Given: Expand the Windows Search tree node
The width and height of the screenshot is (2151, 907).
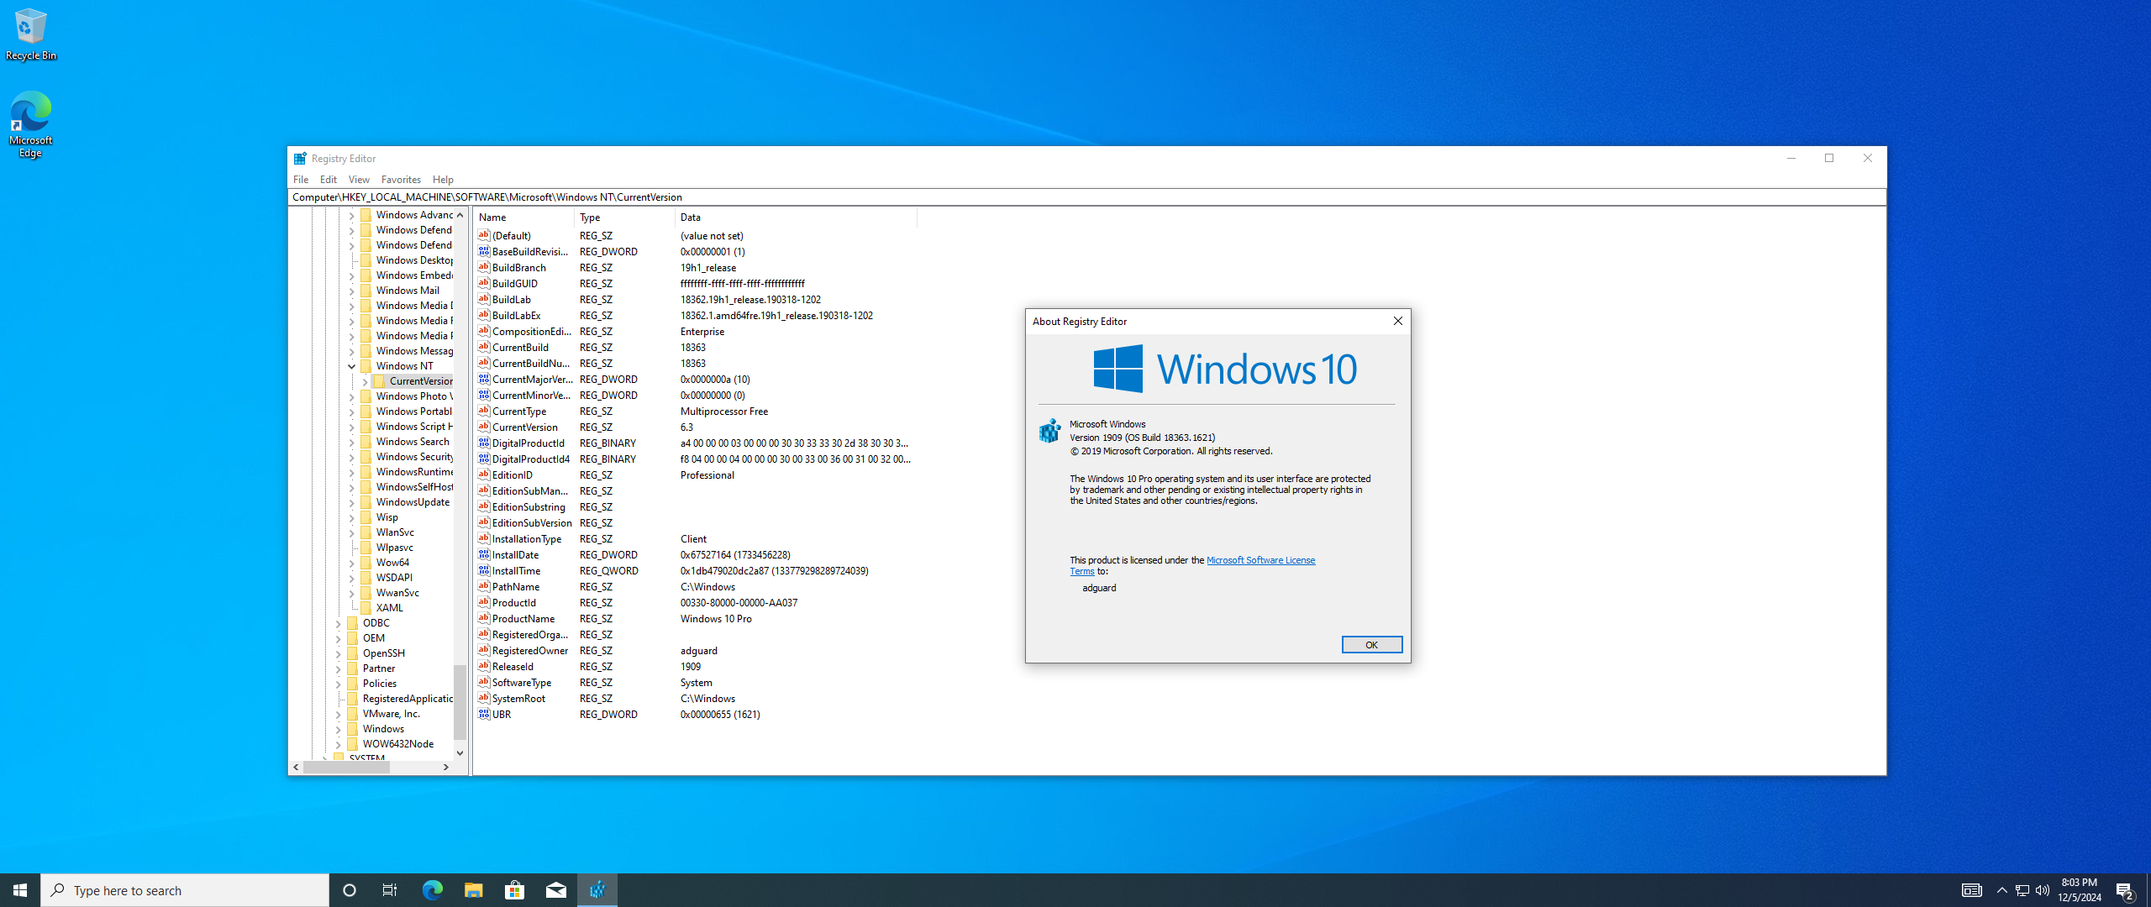Looking at the screenshot, I should [352, 442].
